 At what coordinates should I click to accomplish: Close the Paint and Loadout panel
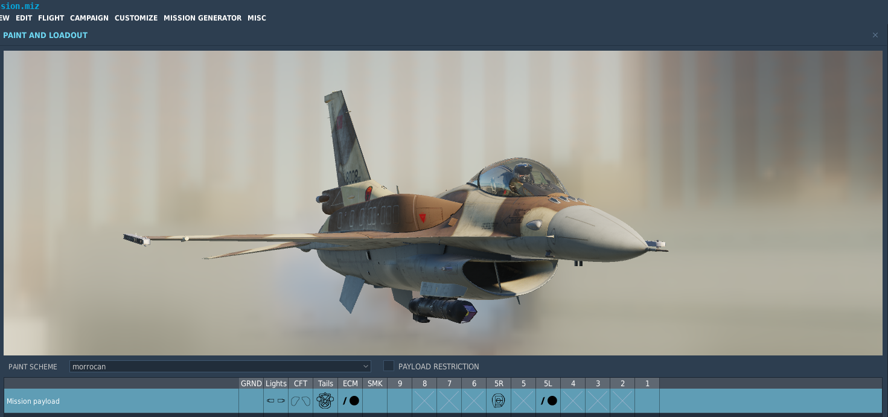[x=875, y=35]
